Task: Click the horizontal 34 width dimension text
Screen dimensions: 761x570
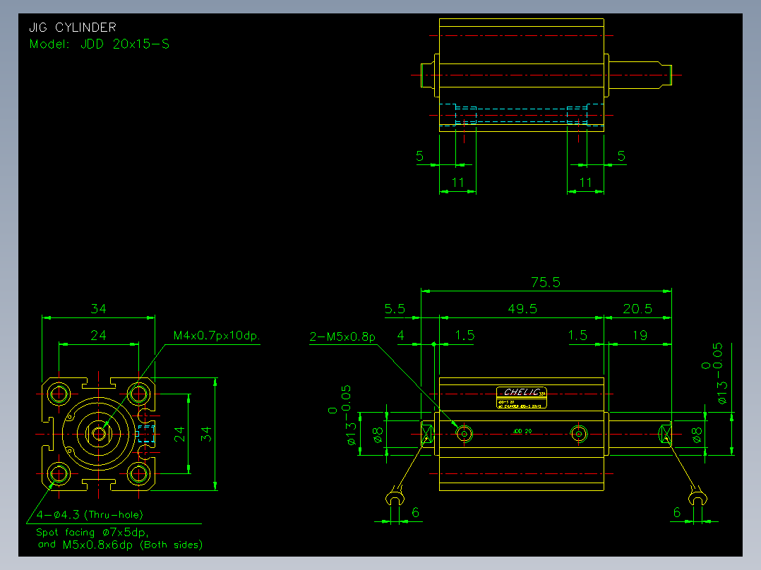Action: [99, 309]
